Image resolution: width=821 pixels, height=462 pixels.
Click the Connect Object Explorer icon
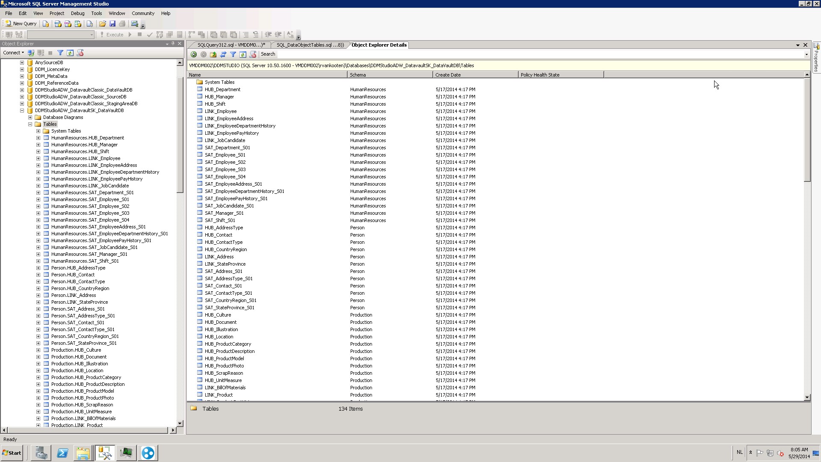click(31, 53)
